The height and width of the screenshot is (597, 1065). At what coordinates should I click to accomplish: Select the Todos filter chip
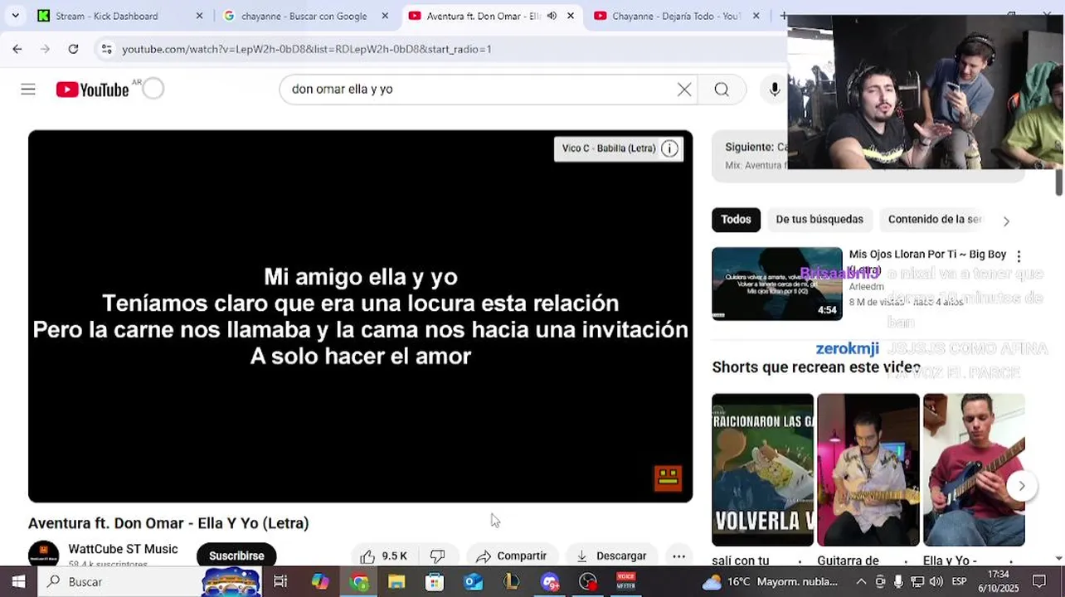[736, 220]
